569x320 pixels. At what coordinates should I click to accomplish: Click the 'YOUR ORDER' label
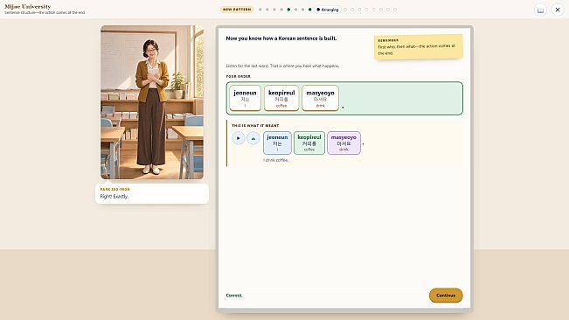pyautogui.click(x=238, y=77)
